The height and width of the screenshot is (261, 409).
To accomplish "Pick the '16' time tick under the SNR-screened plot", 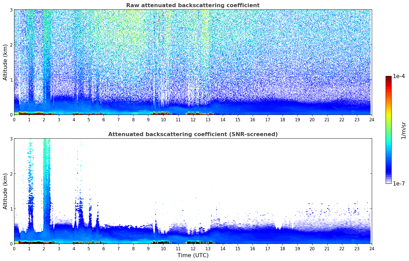I will pos(253,248).
